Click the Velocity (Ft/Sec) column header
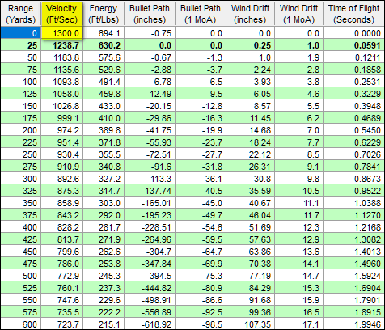 click(x=61, y=14)
